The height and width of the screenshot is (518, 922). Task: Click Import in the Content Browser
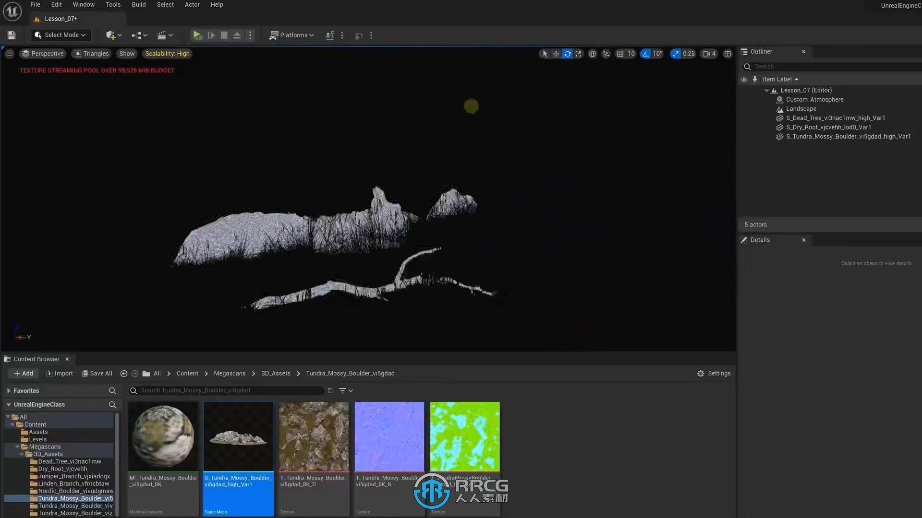60,374
